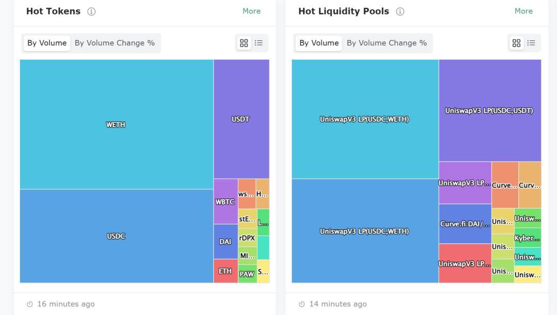This screenshot has height=315, width=557.
Task: Switch Hot Tokens to 'By Volume Change %'
Action: 114,43
